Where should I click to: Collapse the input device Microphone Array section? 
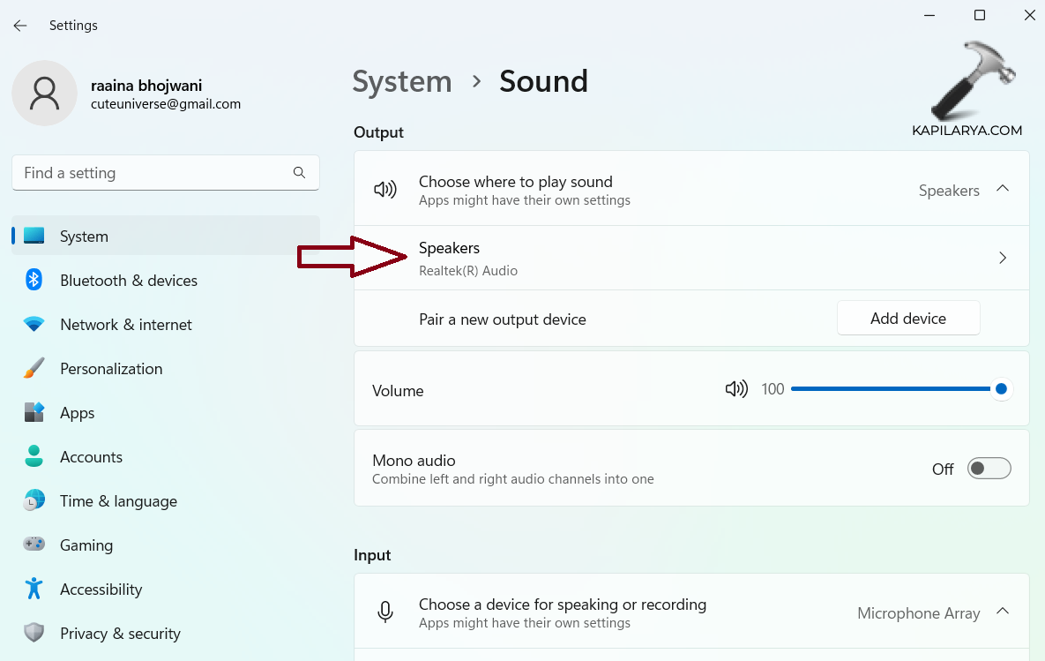coord(1002,612)
